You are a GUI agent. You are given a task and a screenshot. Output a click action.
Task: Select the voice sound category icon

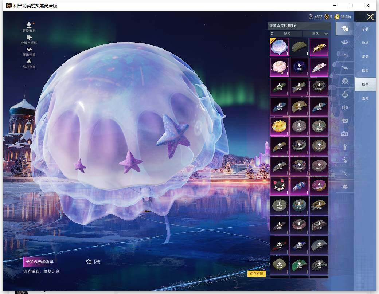pos(345,107)
